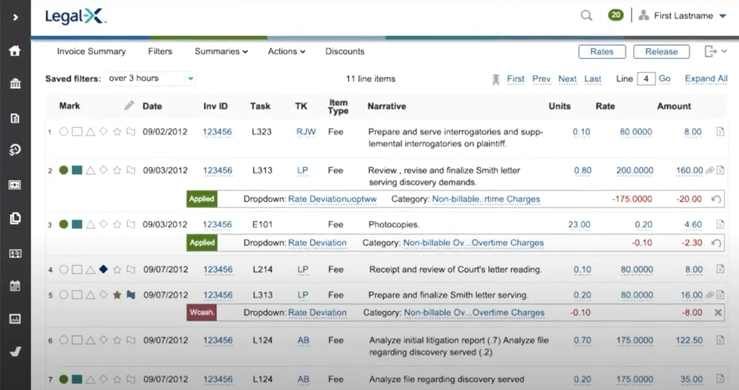
Task: Remove the -8.00 adjustment with X
Action: click(717, 312)
